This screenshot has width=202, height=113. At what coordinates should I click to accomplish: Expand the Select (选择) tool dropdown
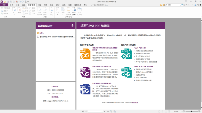pos(8,11)
